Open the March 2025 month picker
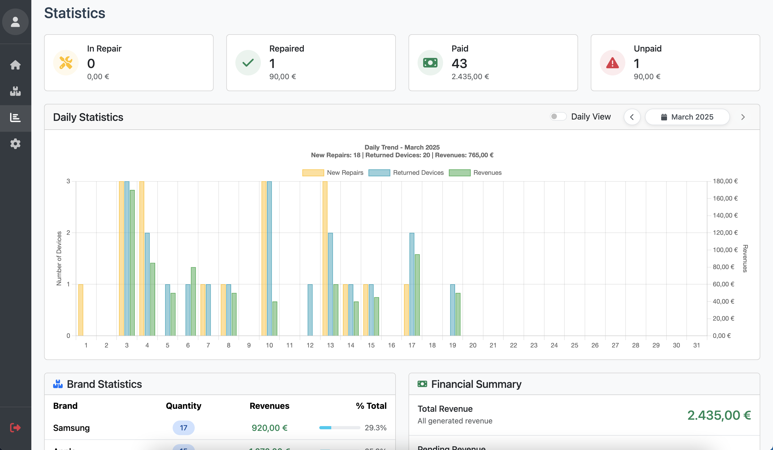 [687, 117]
